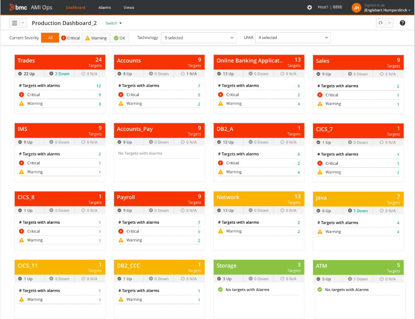Screen dimensions: 415x319
Task: Click the Online Banking Applicat.. card header
Action: point(259,62)
